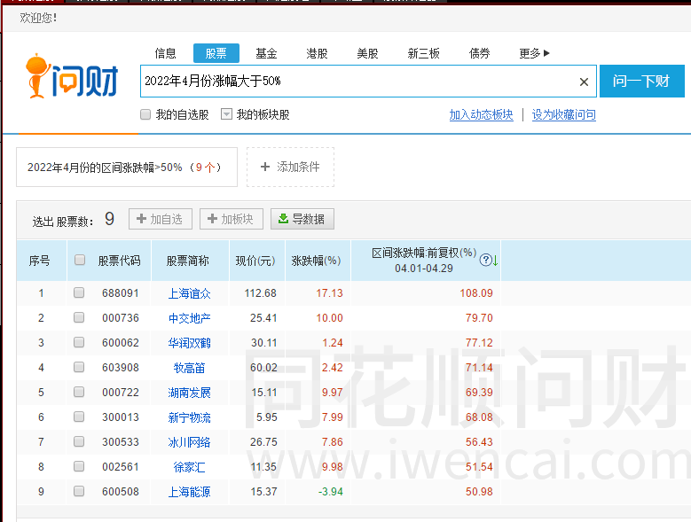
Task: Toggle 我的自选股 checkbox
Action: (145, 114)
